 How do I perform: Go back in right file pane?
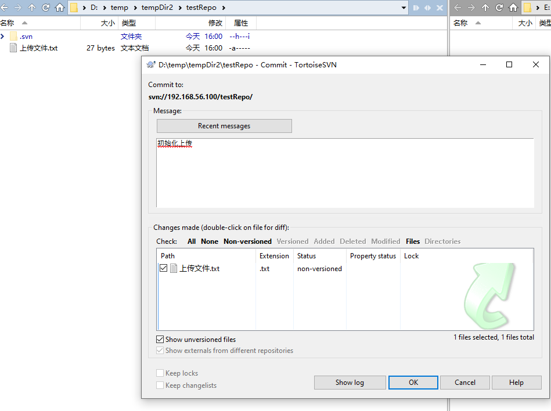coord(458,8)
